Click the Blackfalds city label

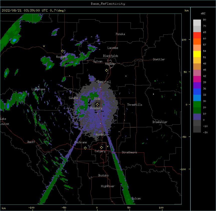(x=111, y=56)
